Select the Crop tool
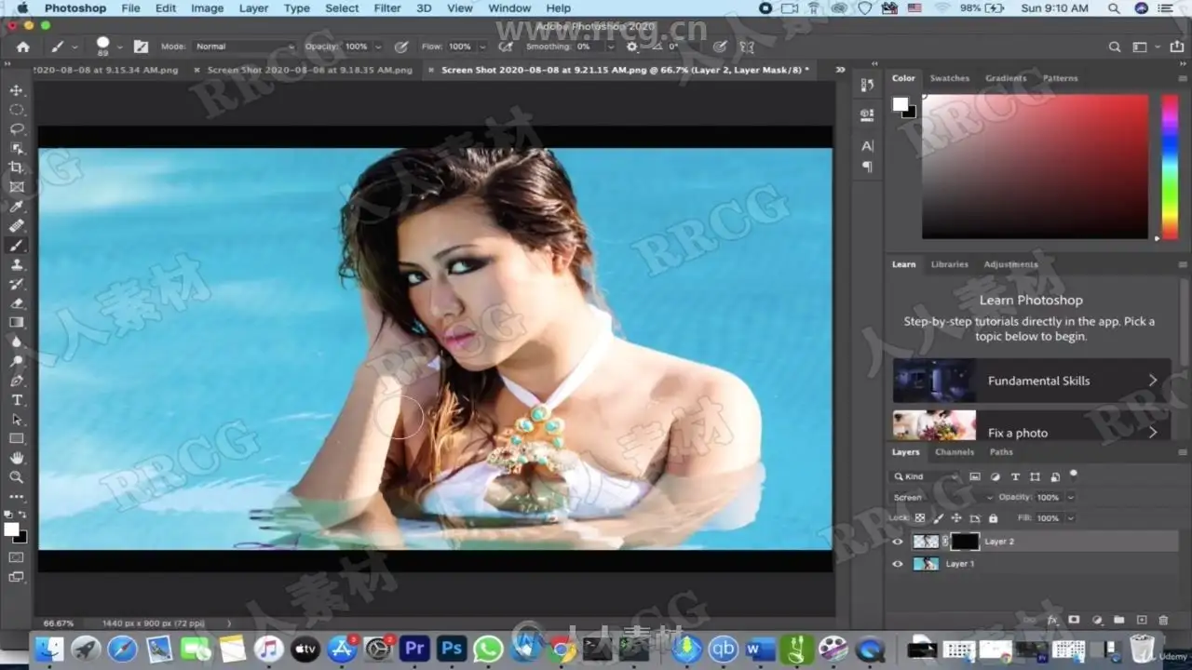 tap(17, 168)
